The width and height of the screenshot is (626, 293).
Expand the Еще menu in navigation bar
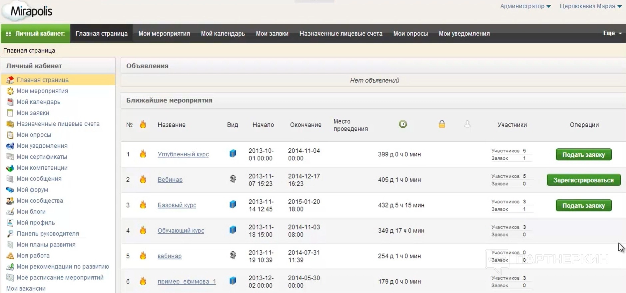pos(612,33)
